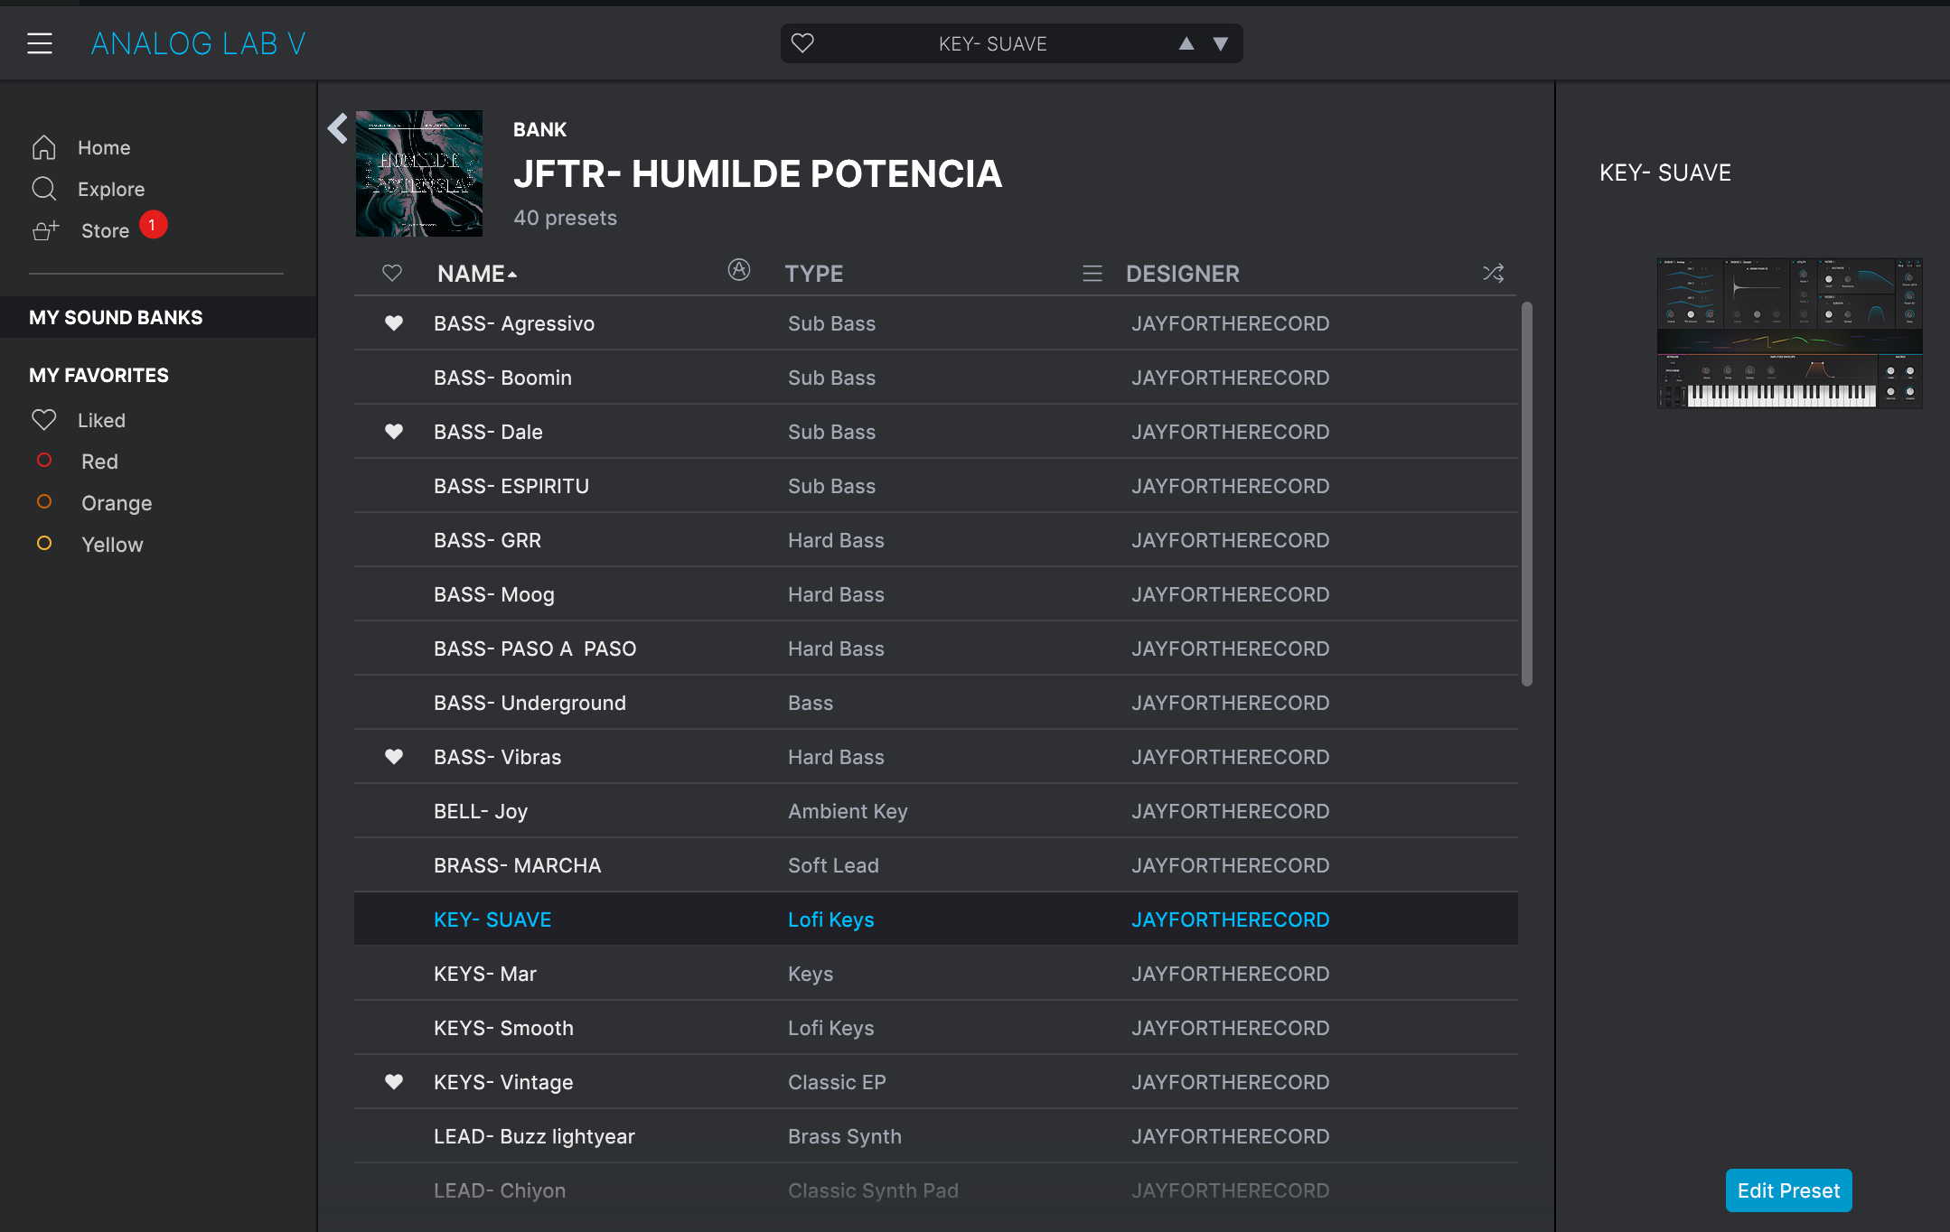Screen dimensions: 1950x1232
Task: Like the current preset in top bar
Action: click(x=802, y=43)
